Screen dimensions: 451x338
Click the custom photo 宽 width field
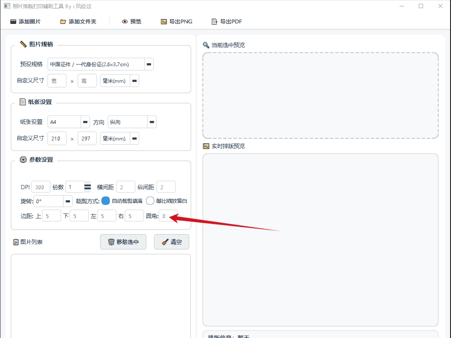pyautogui.click(x=57, y=81)
